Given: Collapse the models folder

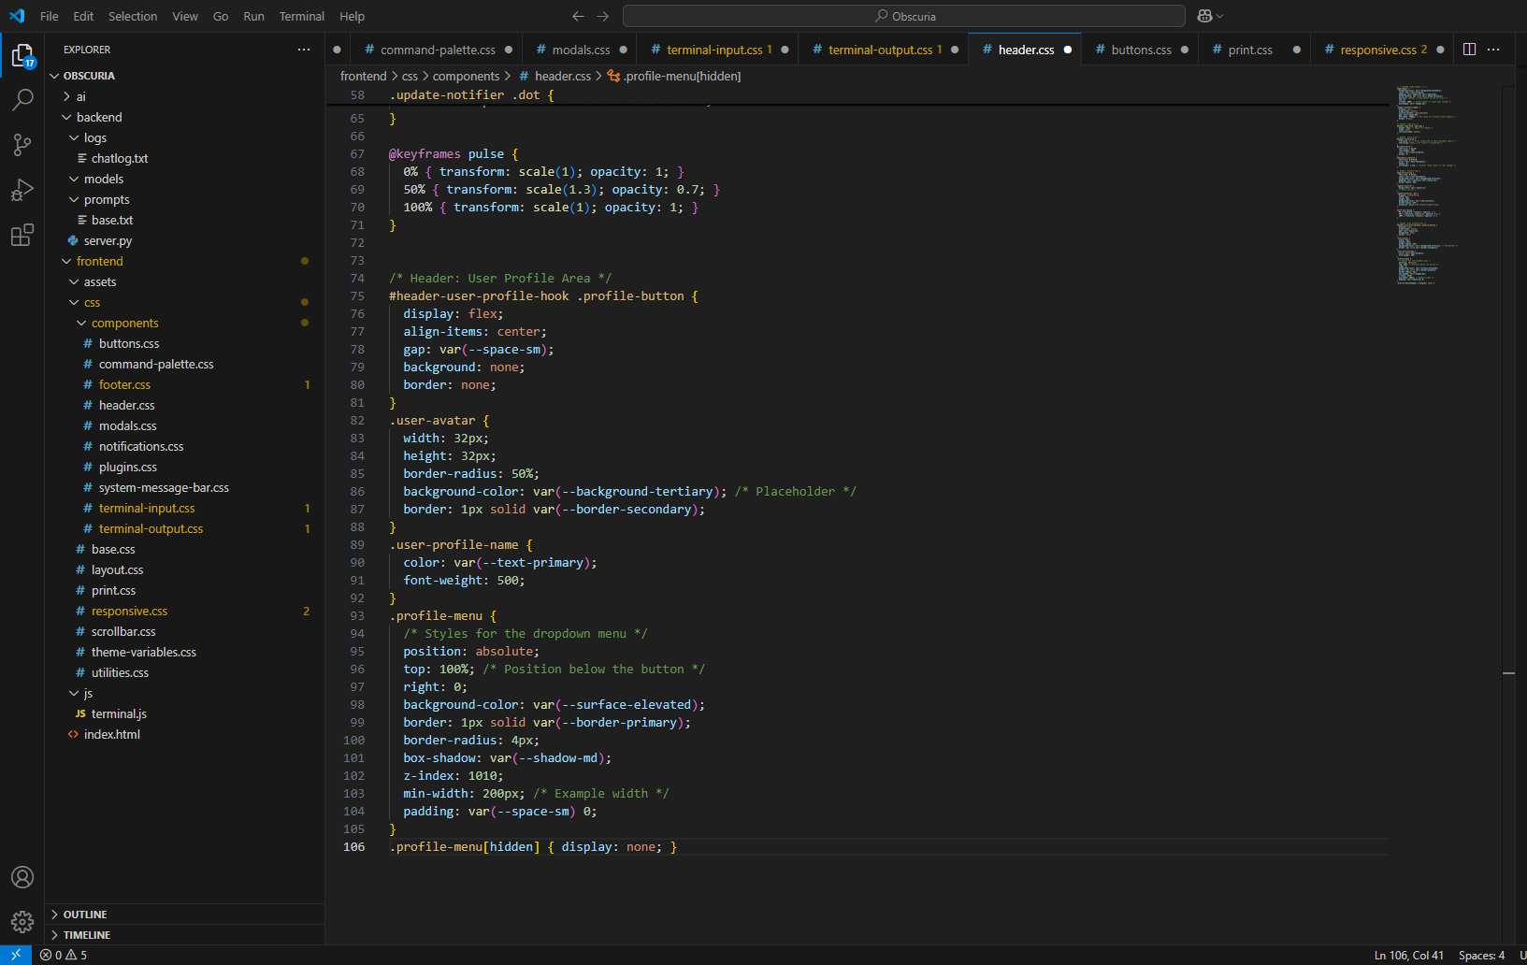Looking at the screenshot, I should (184, 179).
